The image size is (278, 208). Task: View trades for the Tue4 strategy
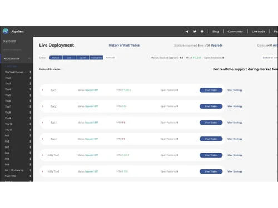point(211,139)
